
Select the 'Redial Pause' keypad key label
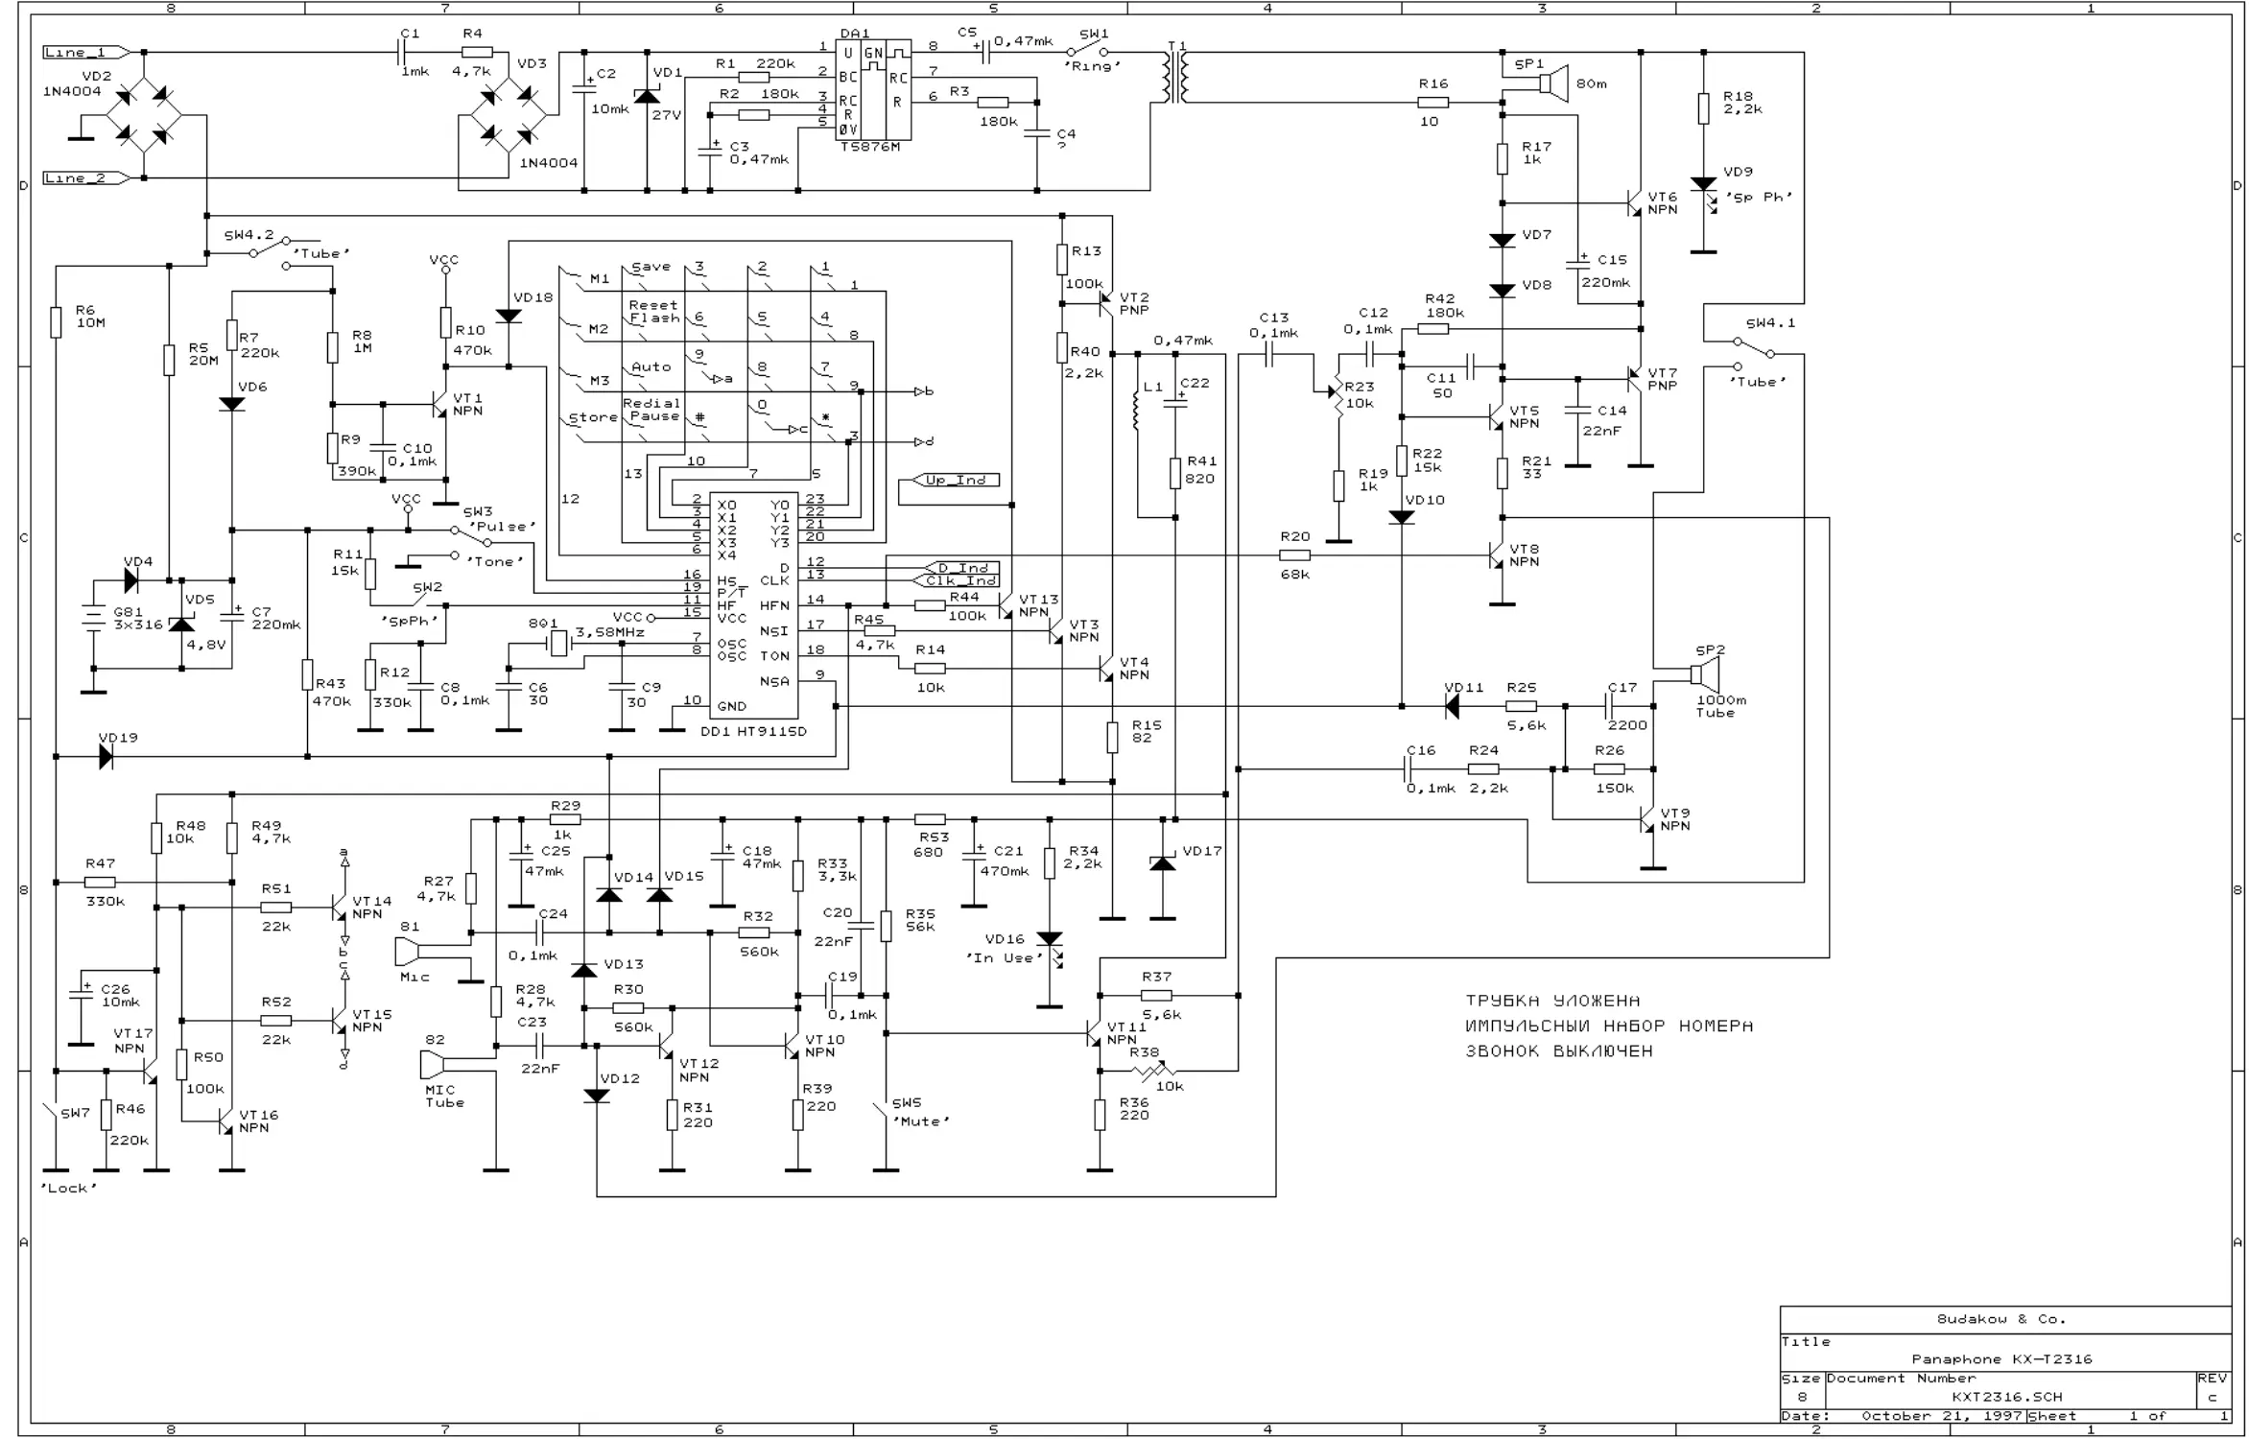click(652, 410)
